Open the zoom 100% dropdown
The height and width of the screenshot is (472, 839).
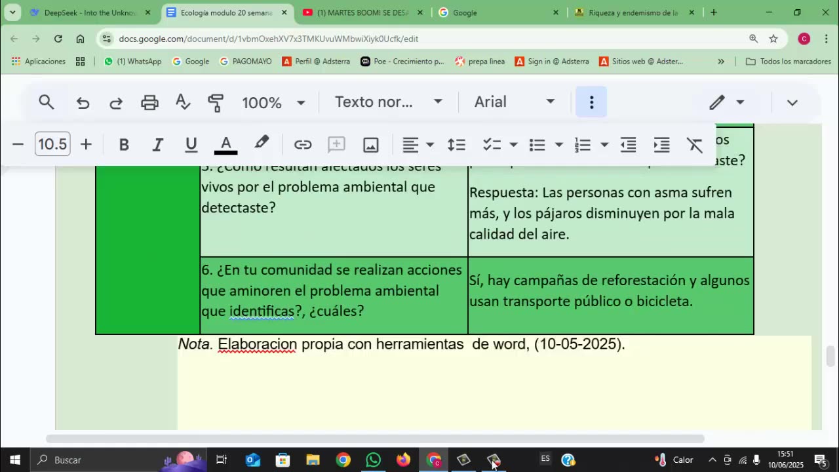point(273,102)
